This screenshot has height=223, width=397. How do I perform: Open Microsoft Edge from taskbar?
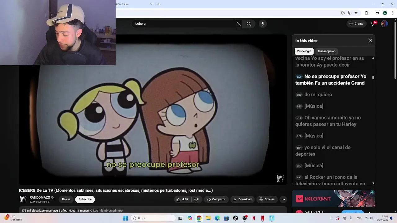click(217, 218)
